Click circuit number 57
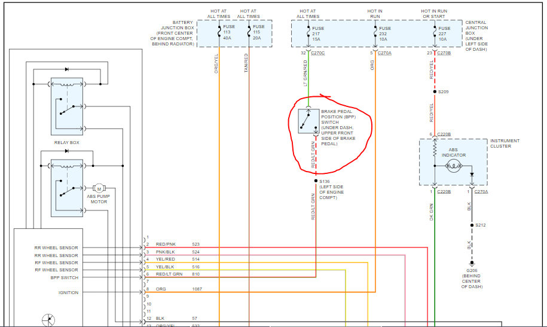Screen dimensions: 547x327 click(x=195, y=318)
